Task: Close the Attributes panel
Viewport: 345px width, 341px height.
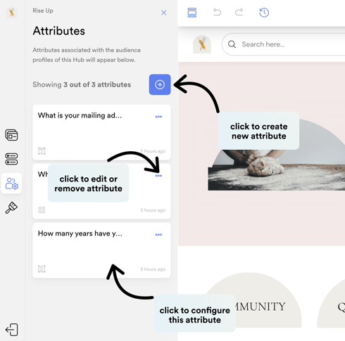Action: (x=163, y=13)
